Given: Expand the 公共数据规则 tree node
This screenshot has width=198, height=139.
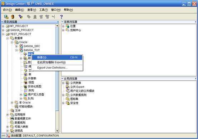Looking at the screenshot, I should (63, 95).
